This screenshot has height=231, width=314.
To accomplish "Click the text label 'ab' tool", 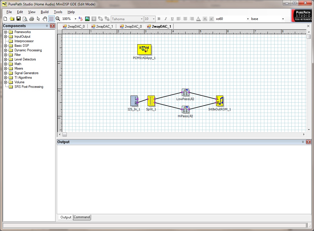I will (80, 19).
